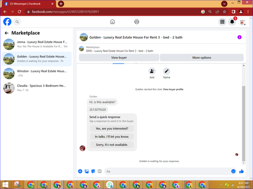
Task: Open Chrome profile icon
Action: pyautogui.click(x=241, y=12)
